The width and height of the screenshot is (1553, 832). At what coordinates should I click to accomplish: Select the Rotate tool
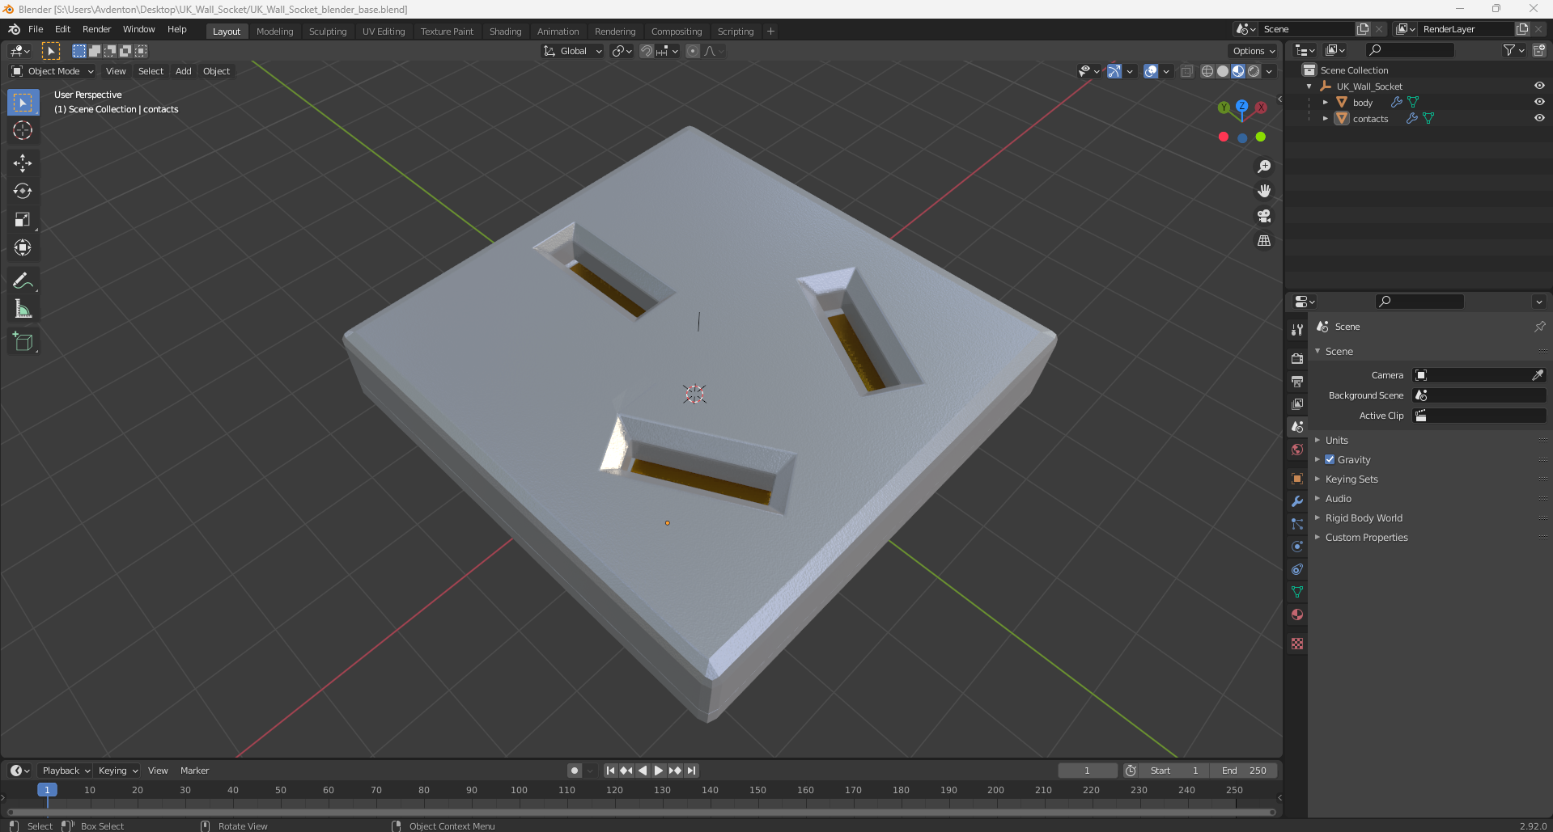(x=23, y=192)
